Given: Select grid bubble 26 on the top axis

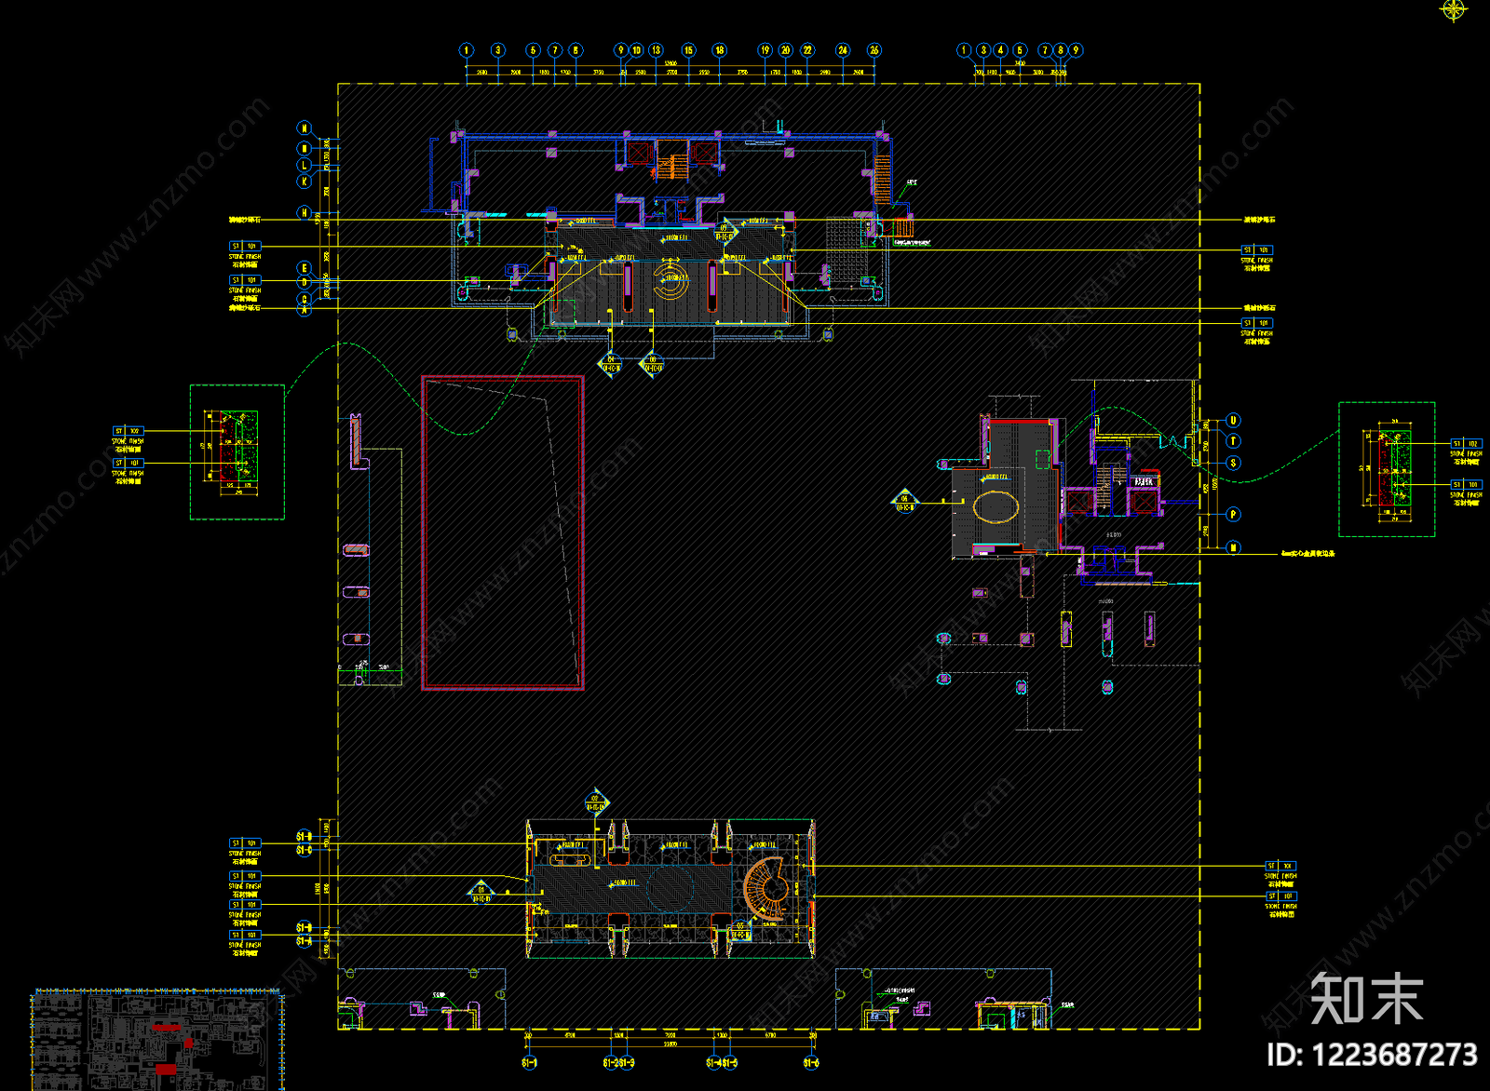Looking at the screenshot, I should click(x=874, y=50).
